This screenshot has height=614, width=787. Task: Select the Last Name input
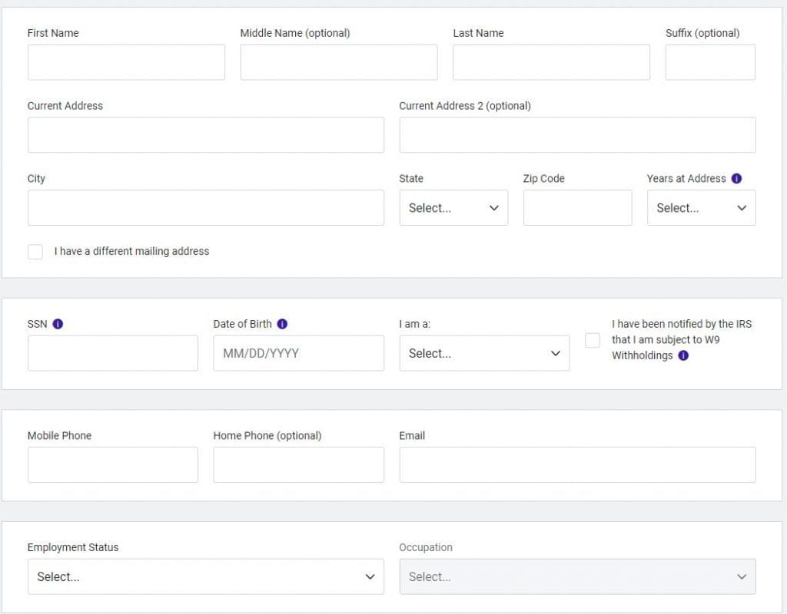point(551,62)
